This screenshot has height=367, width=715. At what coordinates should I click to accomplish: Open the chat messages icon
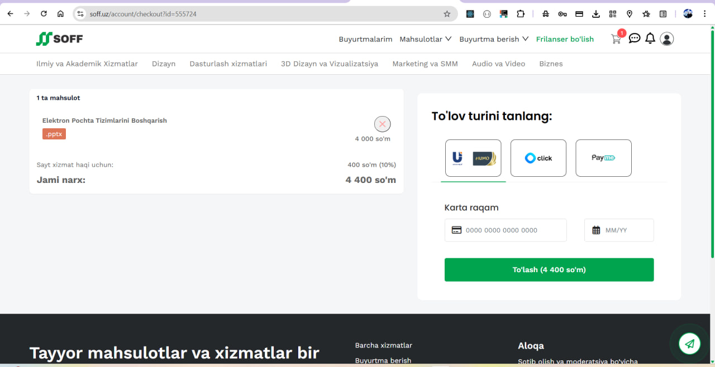pyautogui.click(x=634, y=38)
